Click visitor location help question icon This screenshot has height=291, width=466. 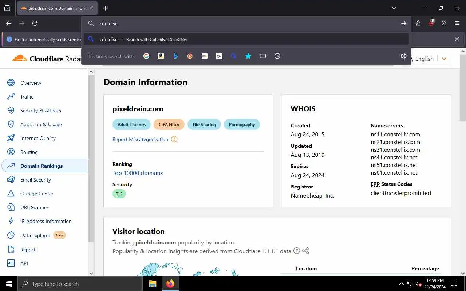tap(297, 251)
